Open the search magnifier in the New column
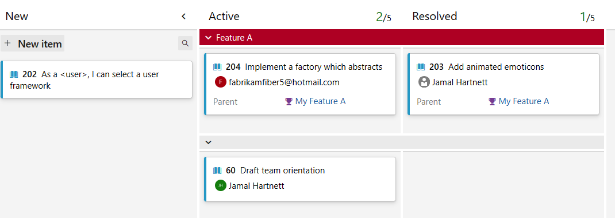 pos(185,43)
